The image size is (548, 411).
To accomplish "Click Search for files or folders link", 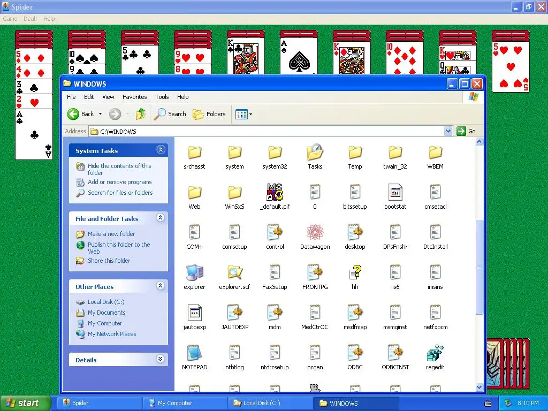I will coord(120,193).
